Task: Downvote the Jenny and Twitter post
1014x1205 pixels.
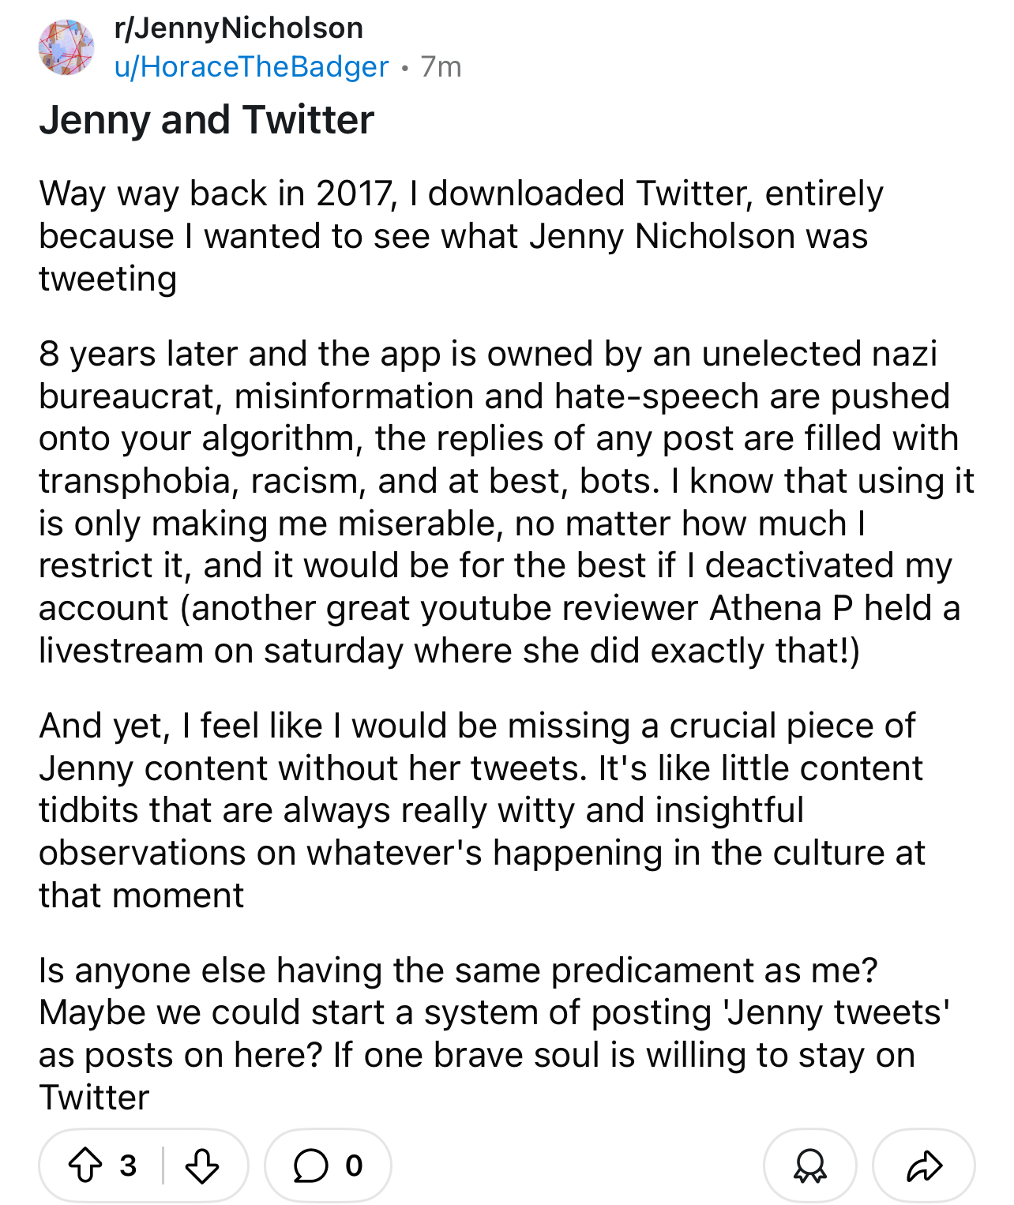Action: click(202, 1166)
